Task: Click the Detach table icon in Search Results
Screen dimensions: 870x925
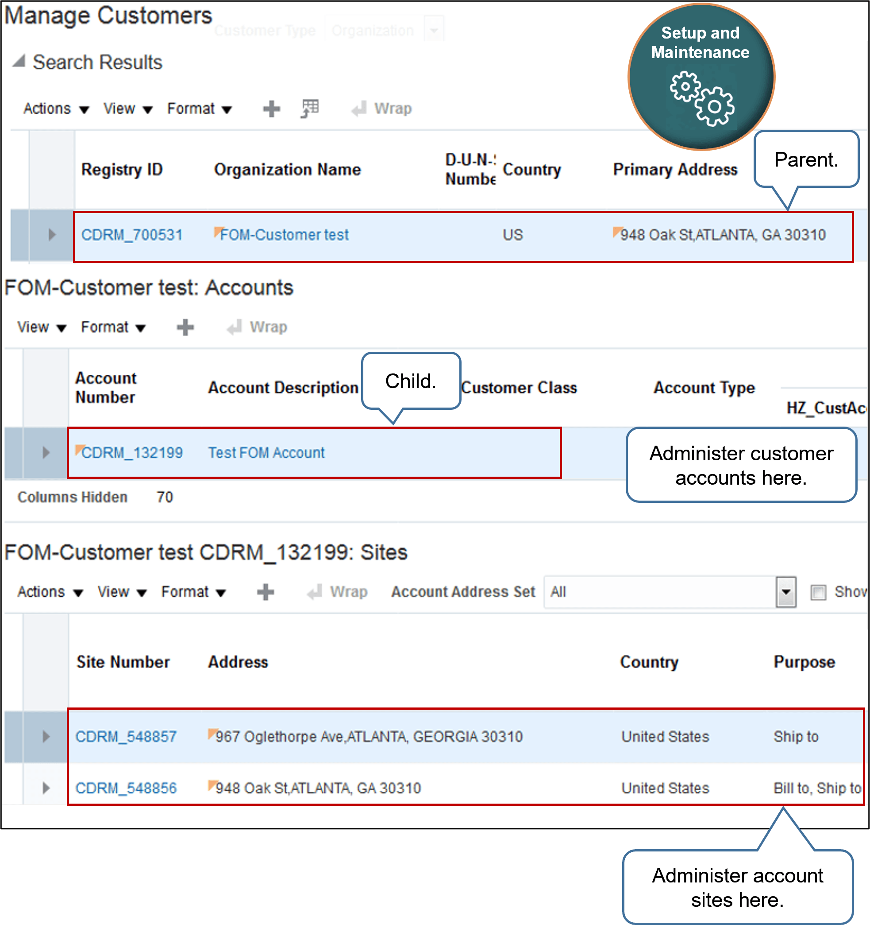Action: (x=308, y=109)
